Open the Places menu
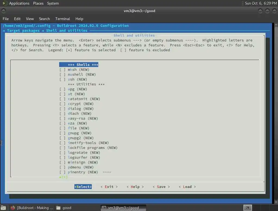Image resolution: width=278 pixels, height=211 pixels. [x=38, y=3]
